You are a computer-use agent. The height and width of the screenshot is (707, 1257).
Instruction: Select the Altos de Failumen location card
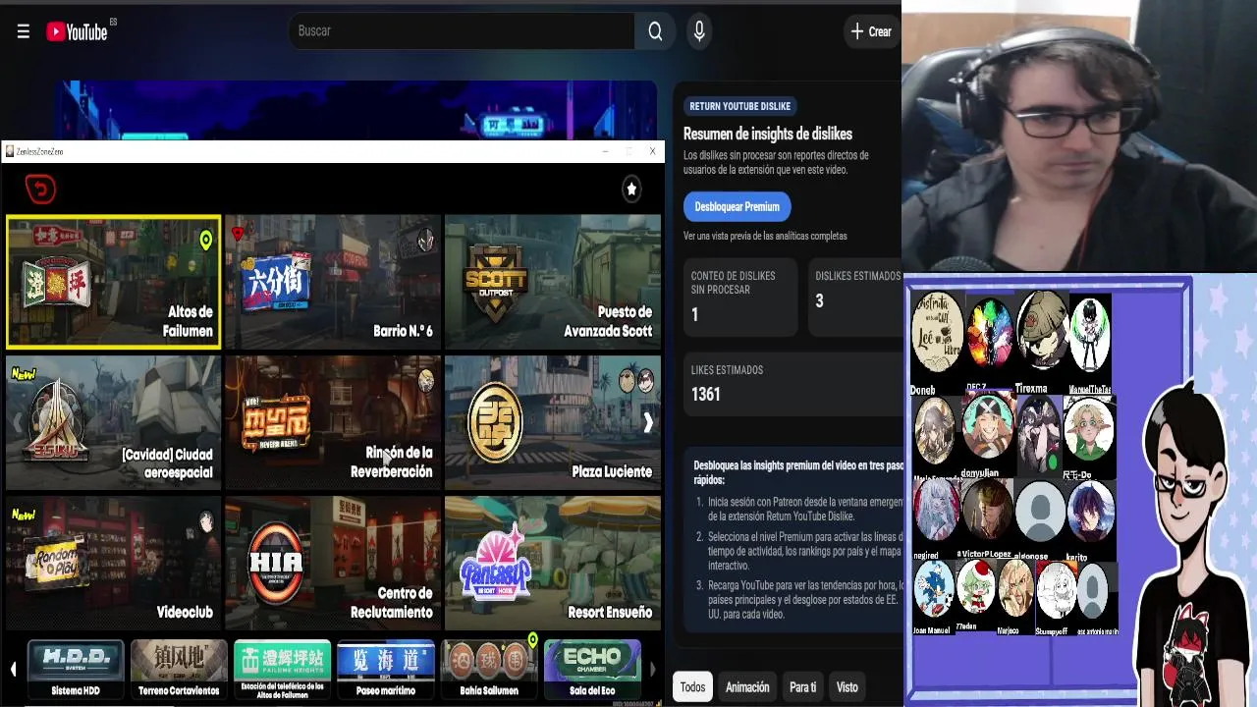tap(113, 283)
